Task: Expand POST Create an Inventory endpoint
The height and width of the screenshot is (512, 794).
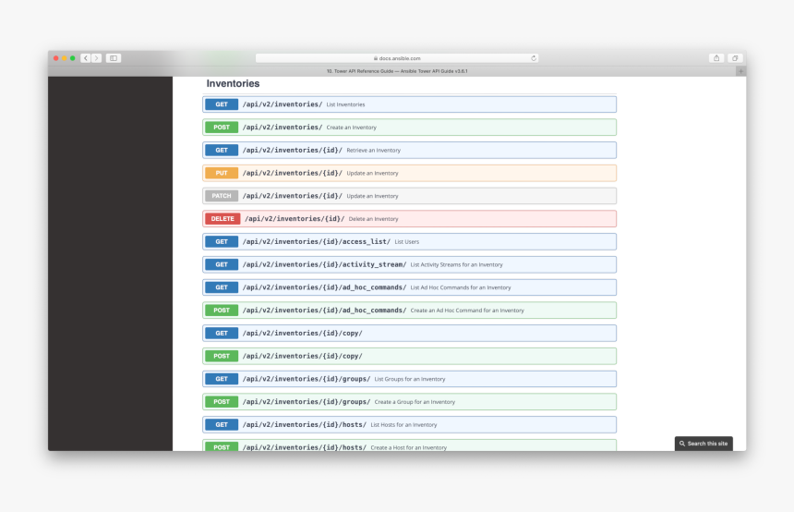Action: 410,128
